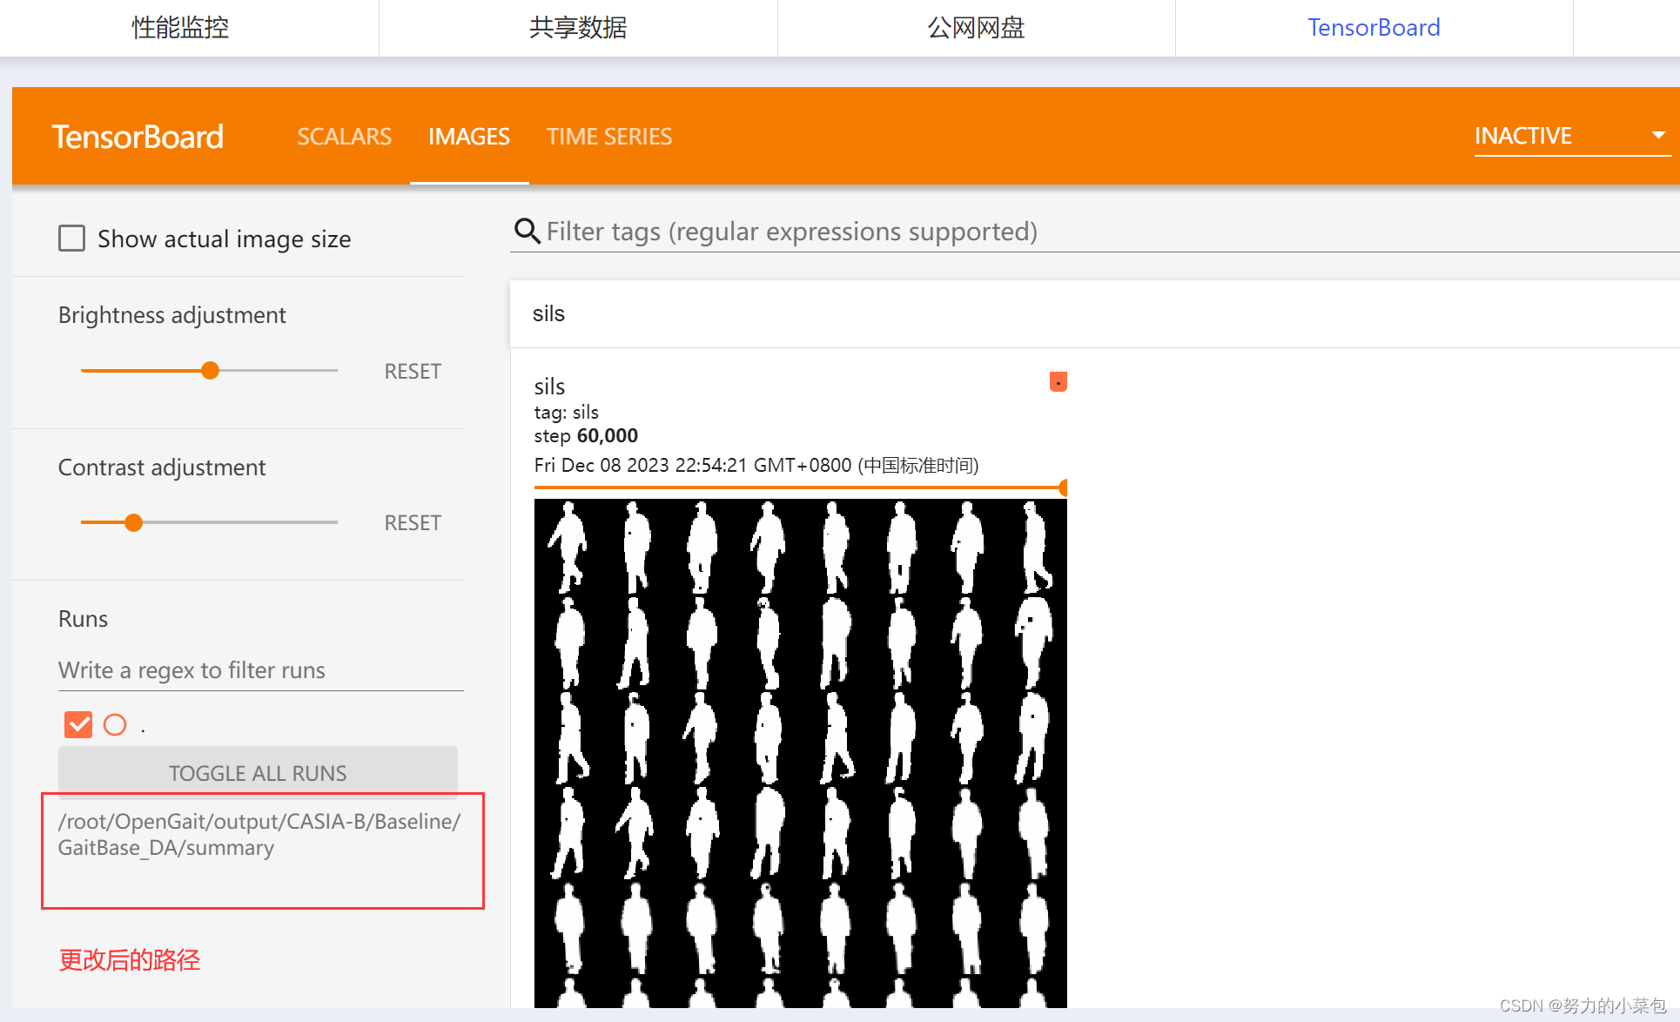Viewport: 1680px width, 1022px height.
Task: Click the magnifying glass search icon
Action: pos(526,231)
